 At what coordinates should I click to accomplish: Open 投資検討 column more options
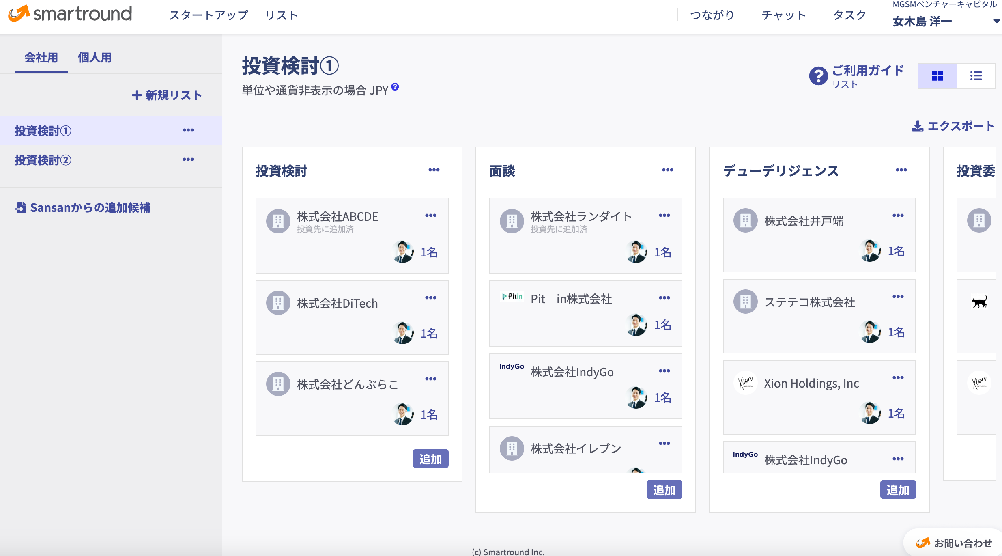pos(434,170)
